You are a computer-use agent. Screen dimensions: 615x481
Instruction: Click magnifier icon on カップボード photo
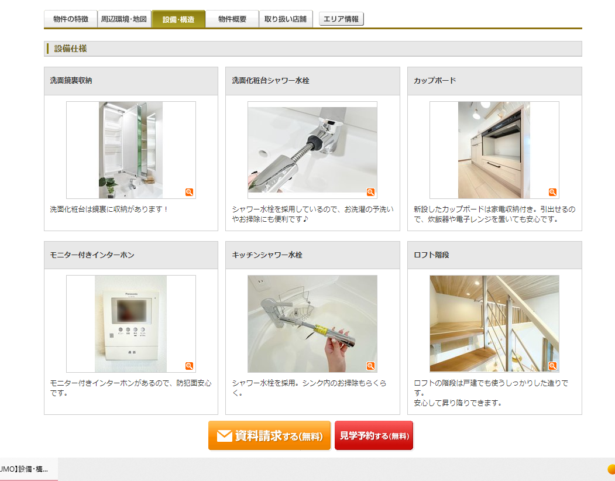click(x=552, y=192)
